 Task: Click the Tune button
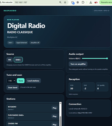(21, 81)
